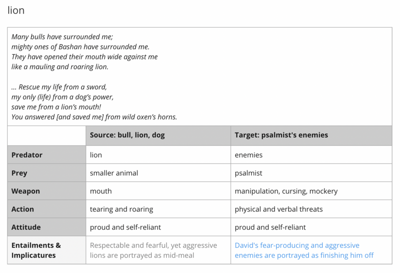400x273 pixels.
Task: Select the "Action" row label
Action: click(23, 209)
